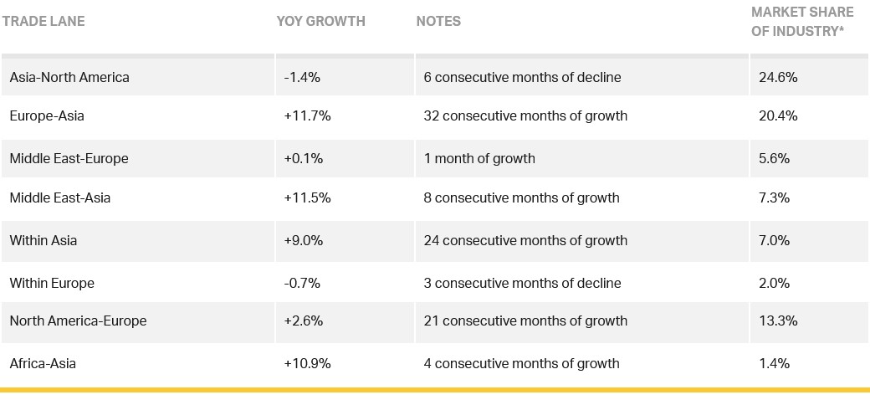Image resolution: width=870 pixels, height=400 pixels.
Task: Click the YOY GROWTH column header
Action: pyautogui.click(x=321, y=22)
